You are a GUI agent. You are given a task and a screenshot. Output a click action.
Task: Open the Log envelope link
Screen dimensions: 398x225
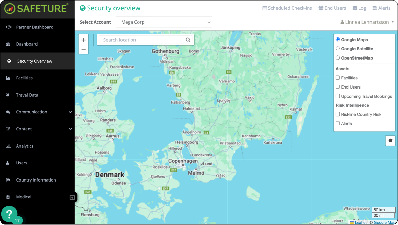point(359,8)
